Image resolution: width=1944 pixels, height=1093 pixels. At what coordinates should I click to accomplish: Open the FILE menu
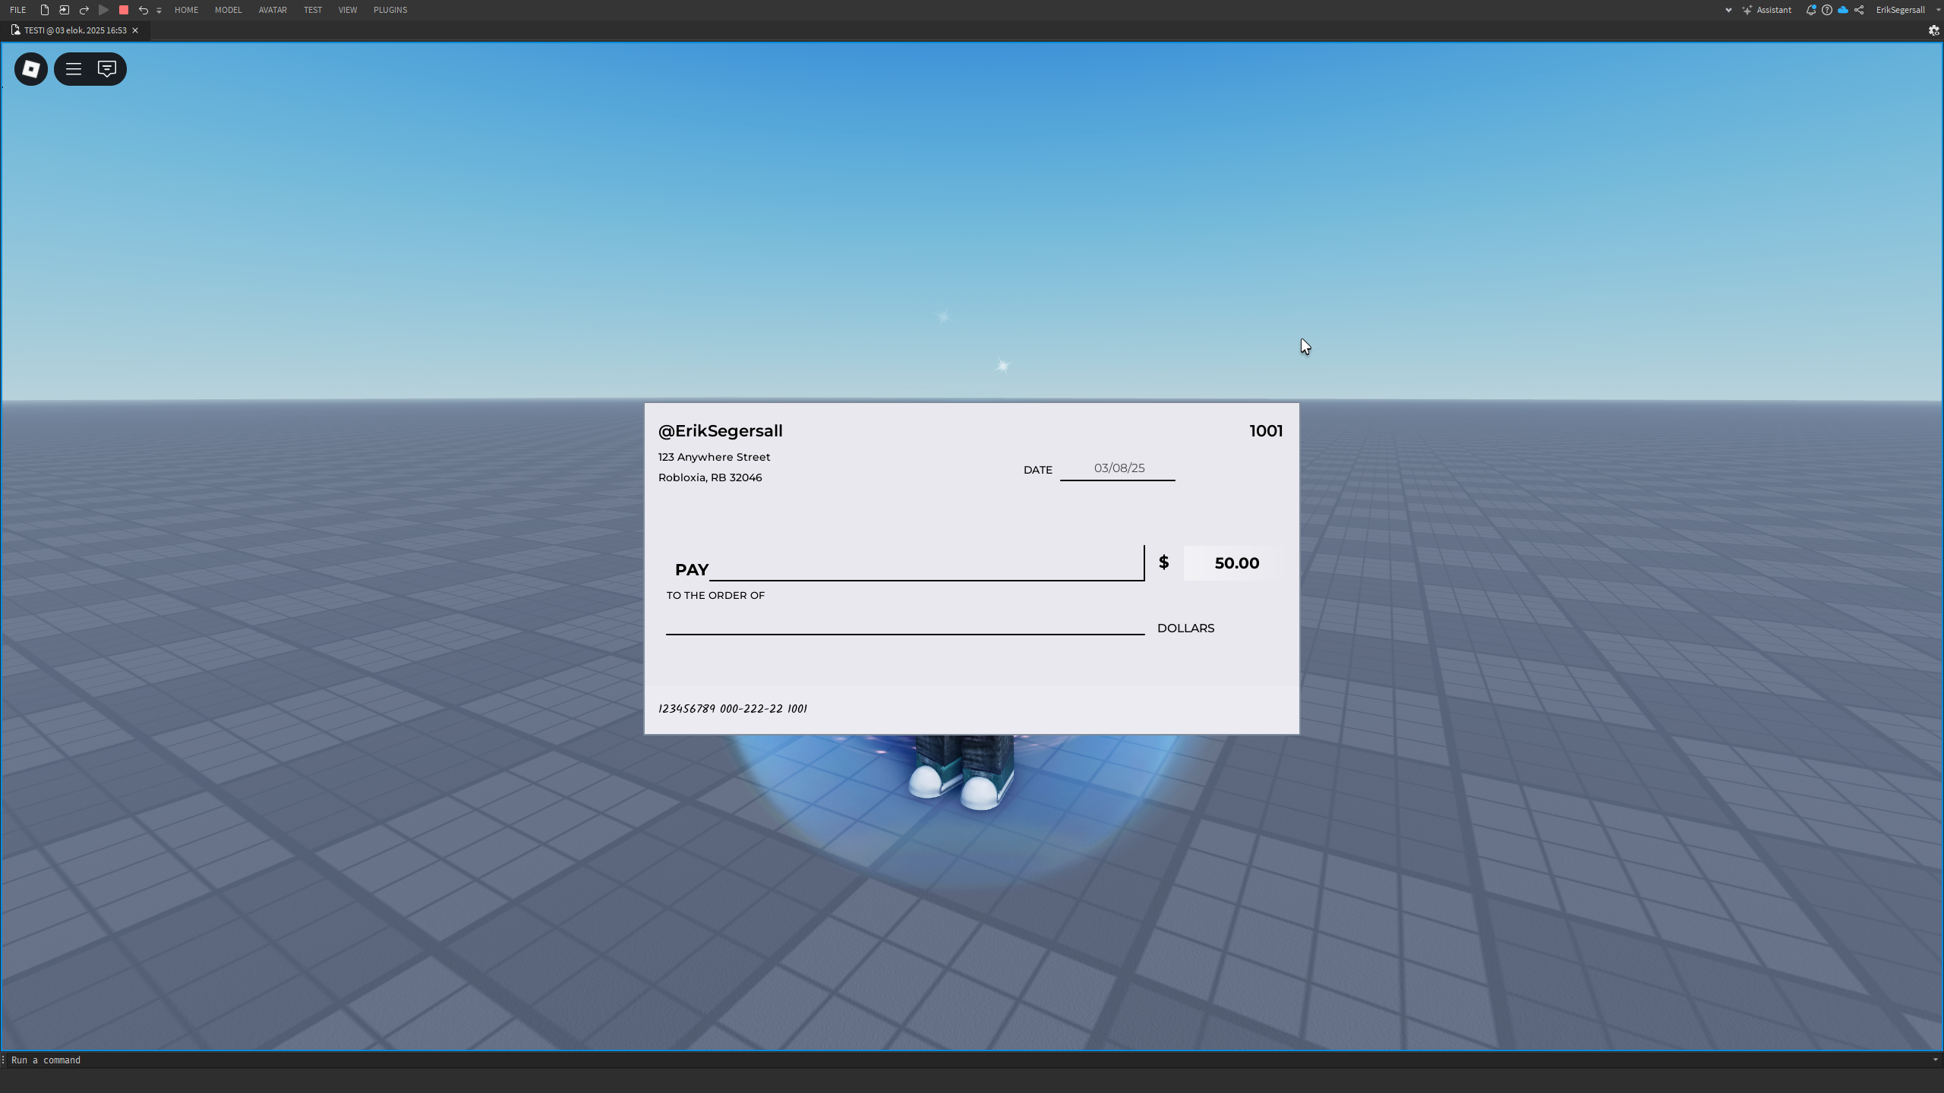click(x=18, y=10)
